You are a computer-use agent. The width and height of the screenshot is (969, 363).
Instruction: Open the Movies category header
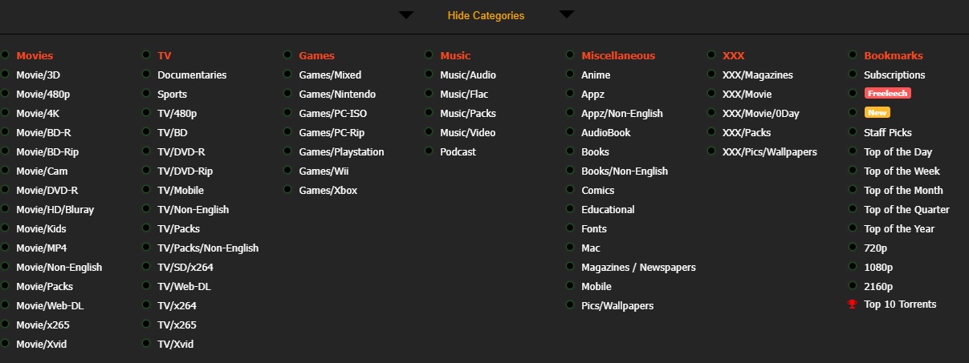(35, 56)
